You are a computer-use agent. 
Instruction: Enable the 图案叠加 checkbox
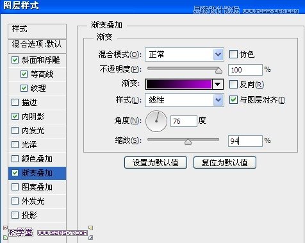(x=15, y=187)
